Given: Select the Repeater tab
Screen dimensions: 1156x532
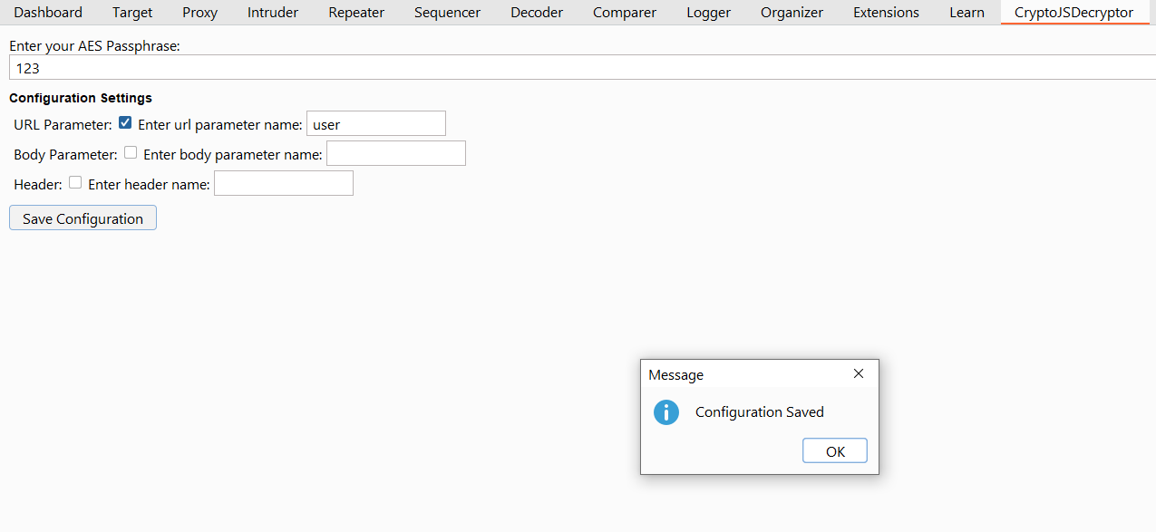Looking at the screenshot, I should 356,13.
